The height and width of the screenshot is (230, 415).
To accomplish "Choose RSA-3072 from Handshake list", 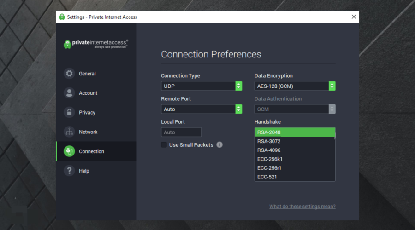I will coord(295,141).
